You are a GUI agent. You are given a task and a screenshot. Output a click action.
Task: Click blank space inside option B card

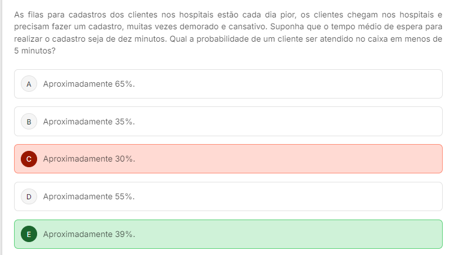(x=287, y=122)
